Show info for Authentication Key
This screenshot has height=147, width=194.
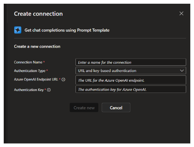pos(49,90)
